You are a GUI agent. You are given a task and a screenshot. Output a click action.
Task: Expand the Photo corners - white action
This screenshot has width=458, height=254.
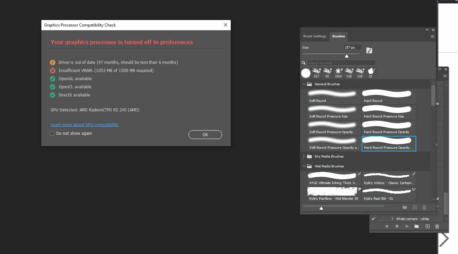(x=392, y=219)
